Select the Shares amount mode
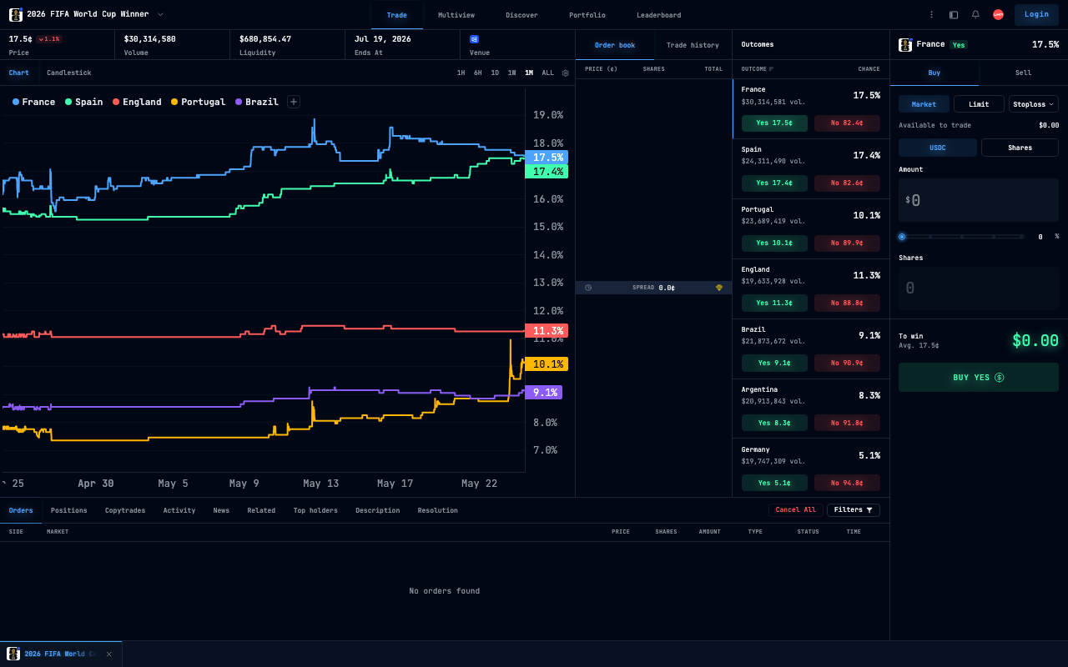The width and height of the screenshot is (1068, 667). click(1020, 148)
